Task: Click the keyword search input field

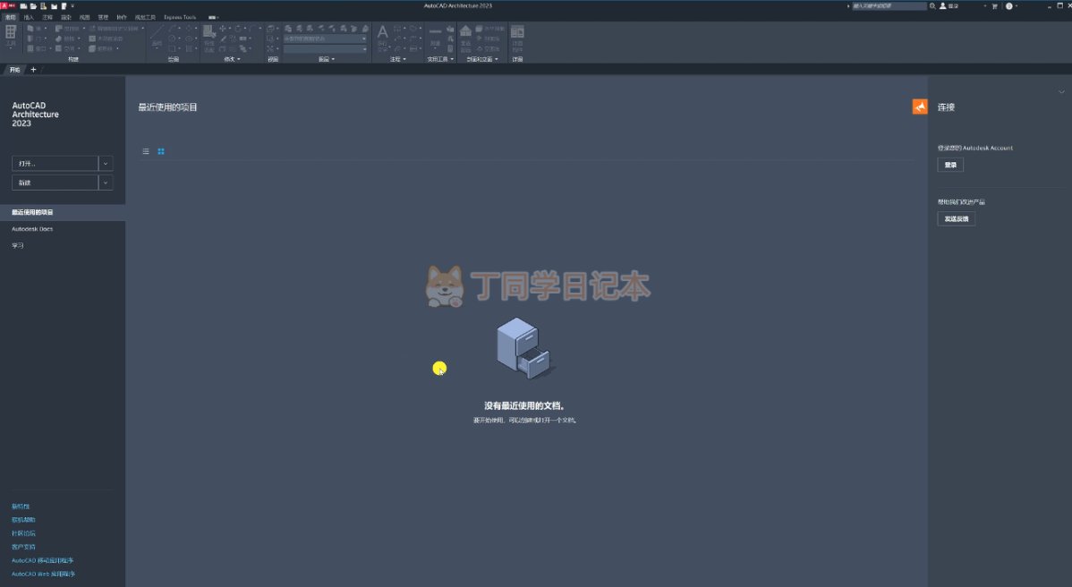Action: coord(889,5)
